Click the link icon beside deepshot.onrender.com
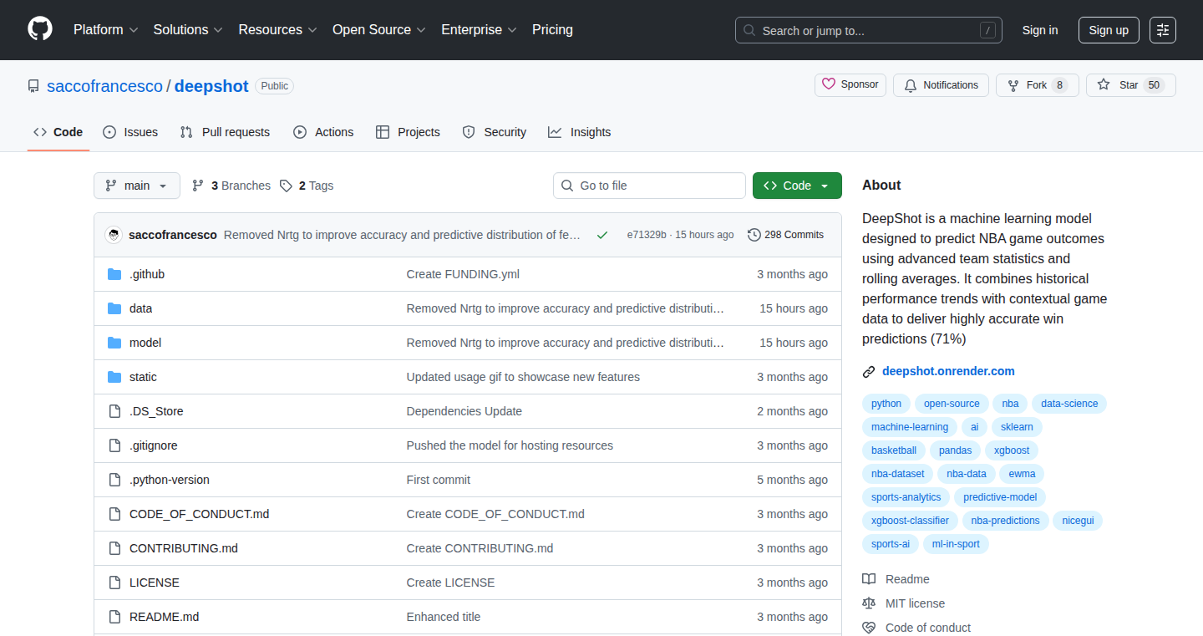 click(869, 372)
